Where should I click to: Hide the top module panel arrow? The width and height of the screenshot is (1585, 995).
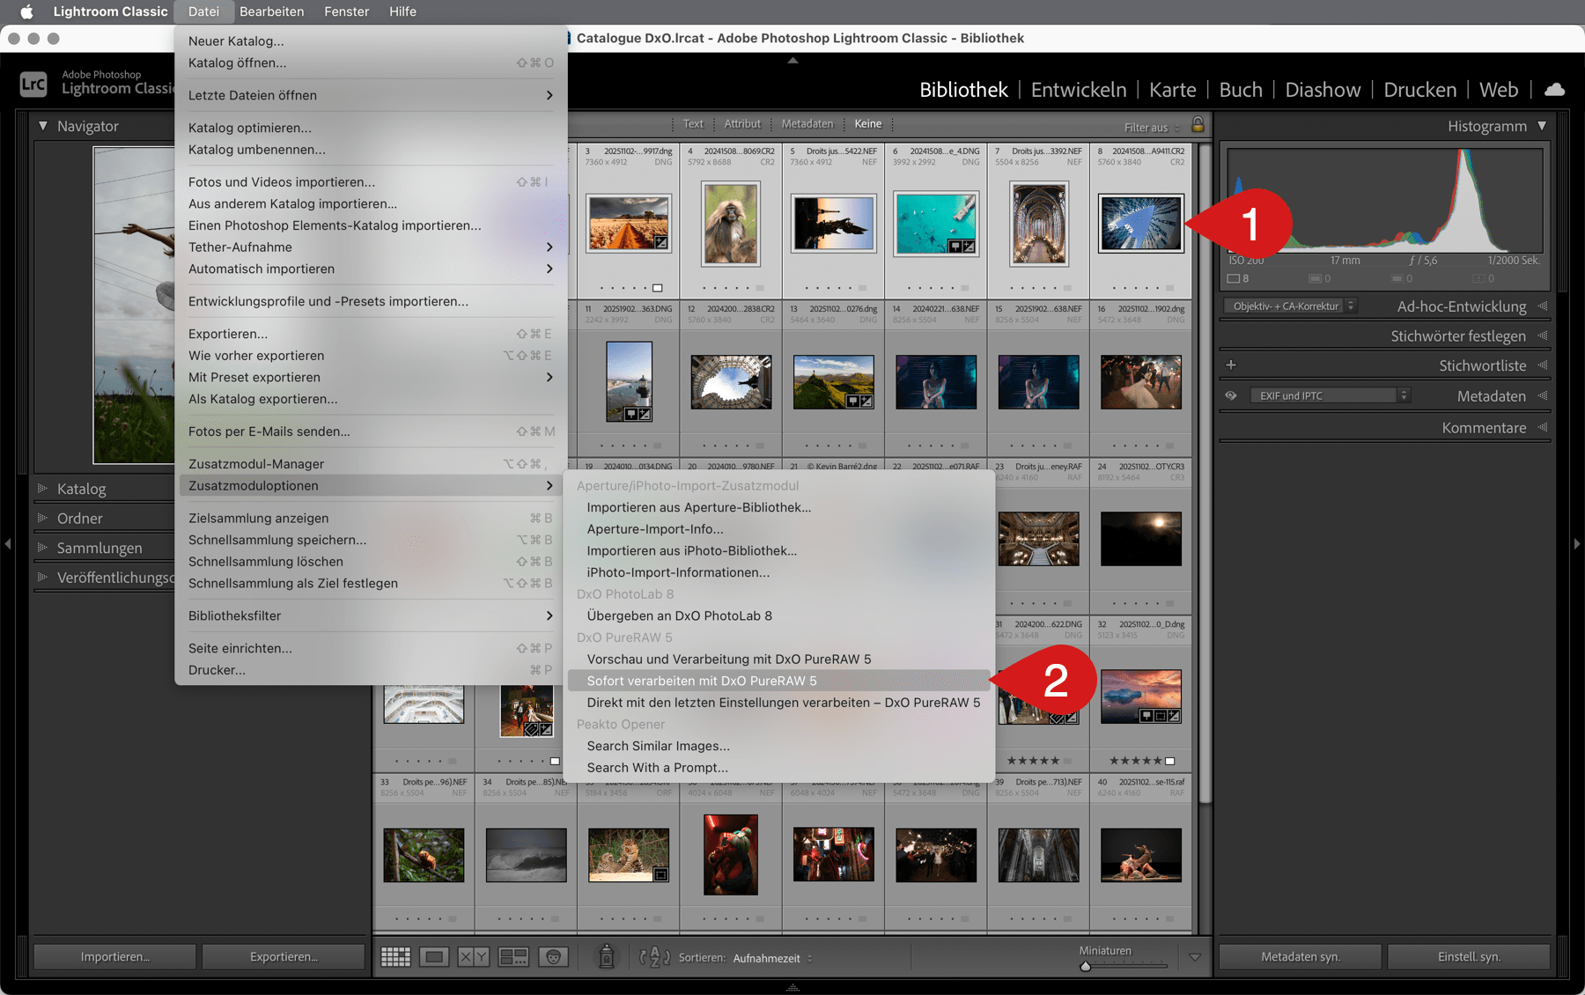[792, 61]
